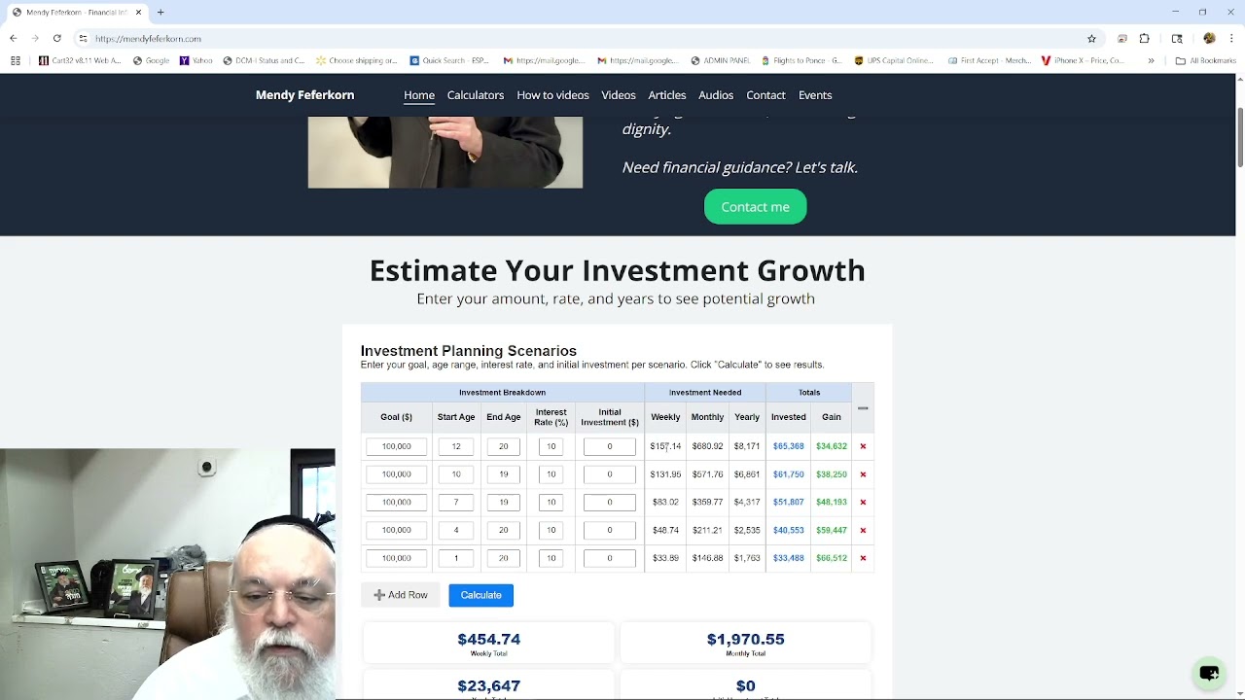Open the DCM Status bookmark
1245x700 pixels.
point(265,60)
